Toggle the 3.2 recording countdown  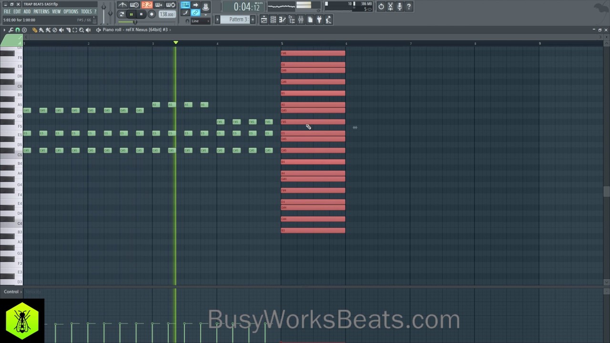pyautogui.click(x=146, y=5)
